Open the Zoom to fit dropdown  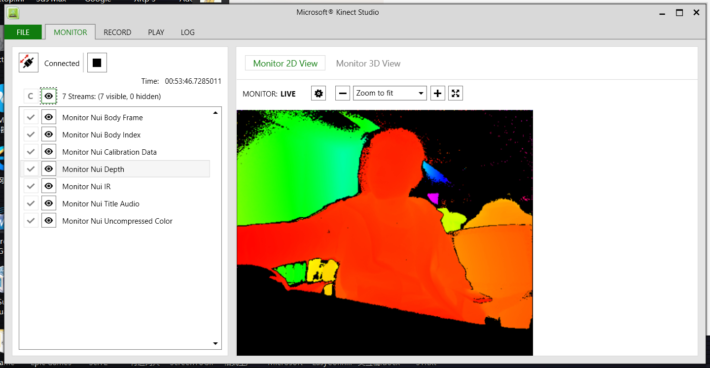[x=390, y=93]
